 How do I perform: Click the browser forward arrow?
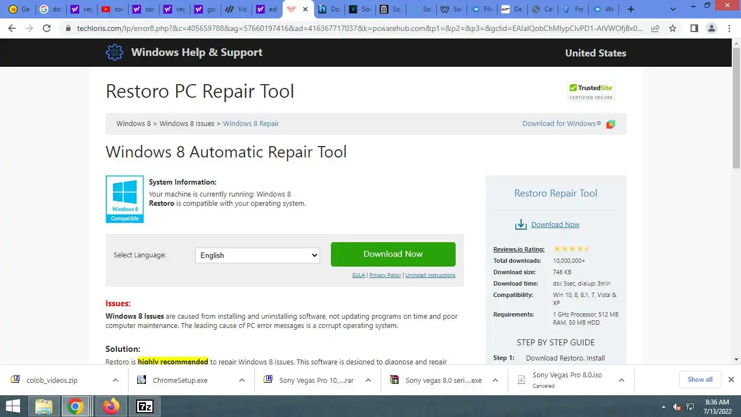tap(29, 28)
